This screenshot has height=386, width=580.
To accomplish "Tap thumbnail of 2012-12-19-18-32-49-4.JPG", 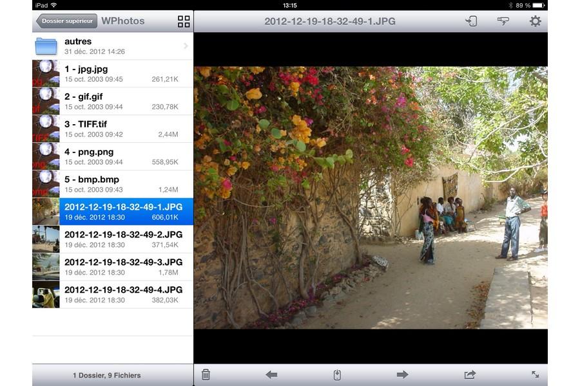I will pos(46,295).
